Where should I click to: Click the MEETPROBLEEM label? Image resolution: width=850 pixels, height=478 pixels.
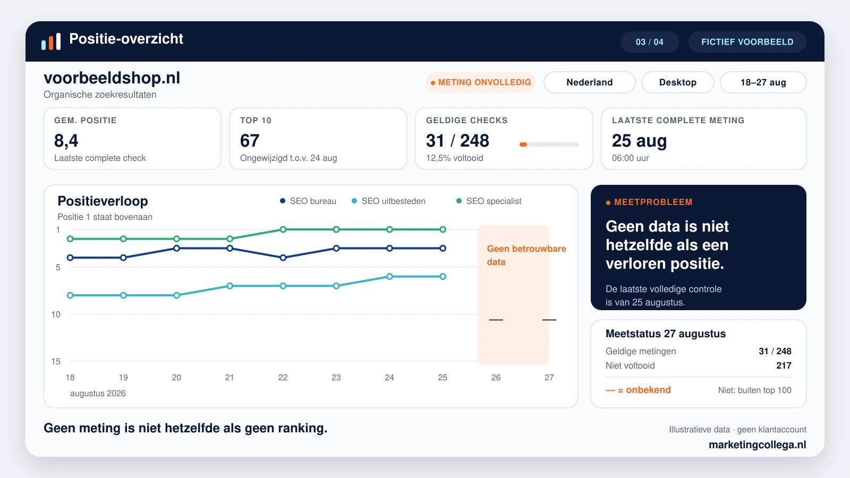click(x=649, y=202)
